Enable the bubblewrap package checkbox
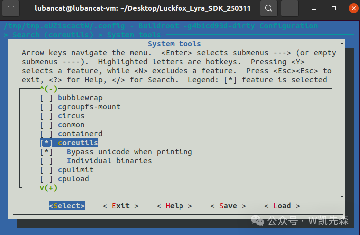The height and width of the screenshot is (235, 360). [x=46, y=98]
